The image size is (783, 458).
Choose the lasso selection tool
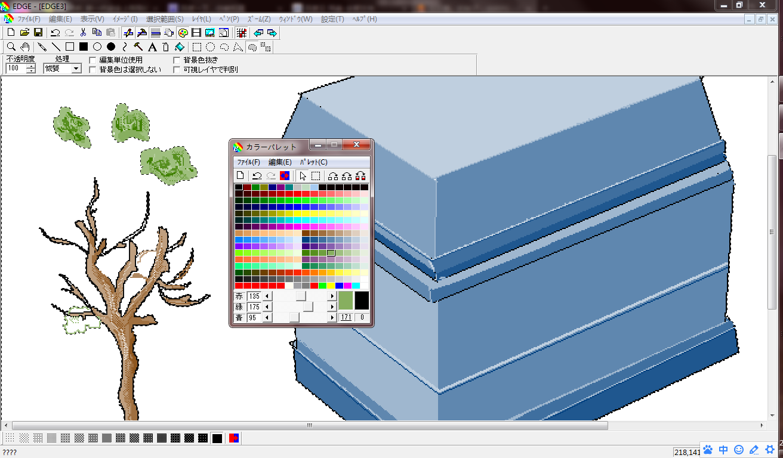(x=224, y=47)
